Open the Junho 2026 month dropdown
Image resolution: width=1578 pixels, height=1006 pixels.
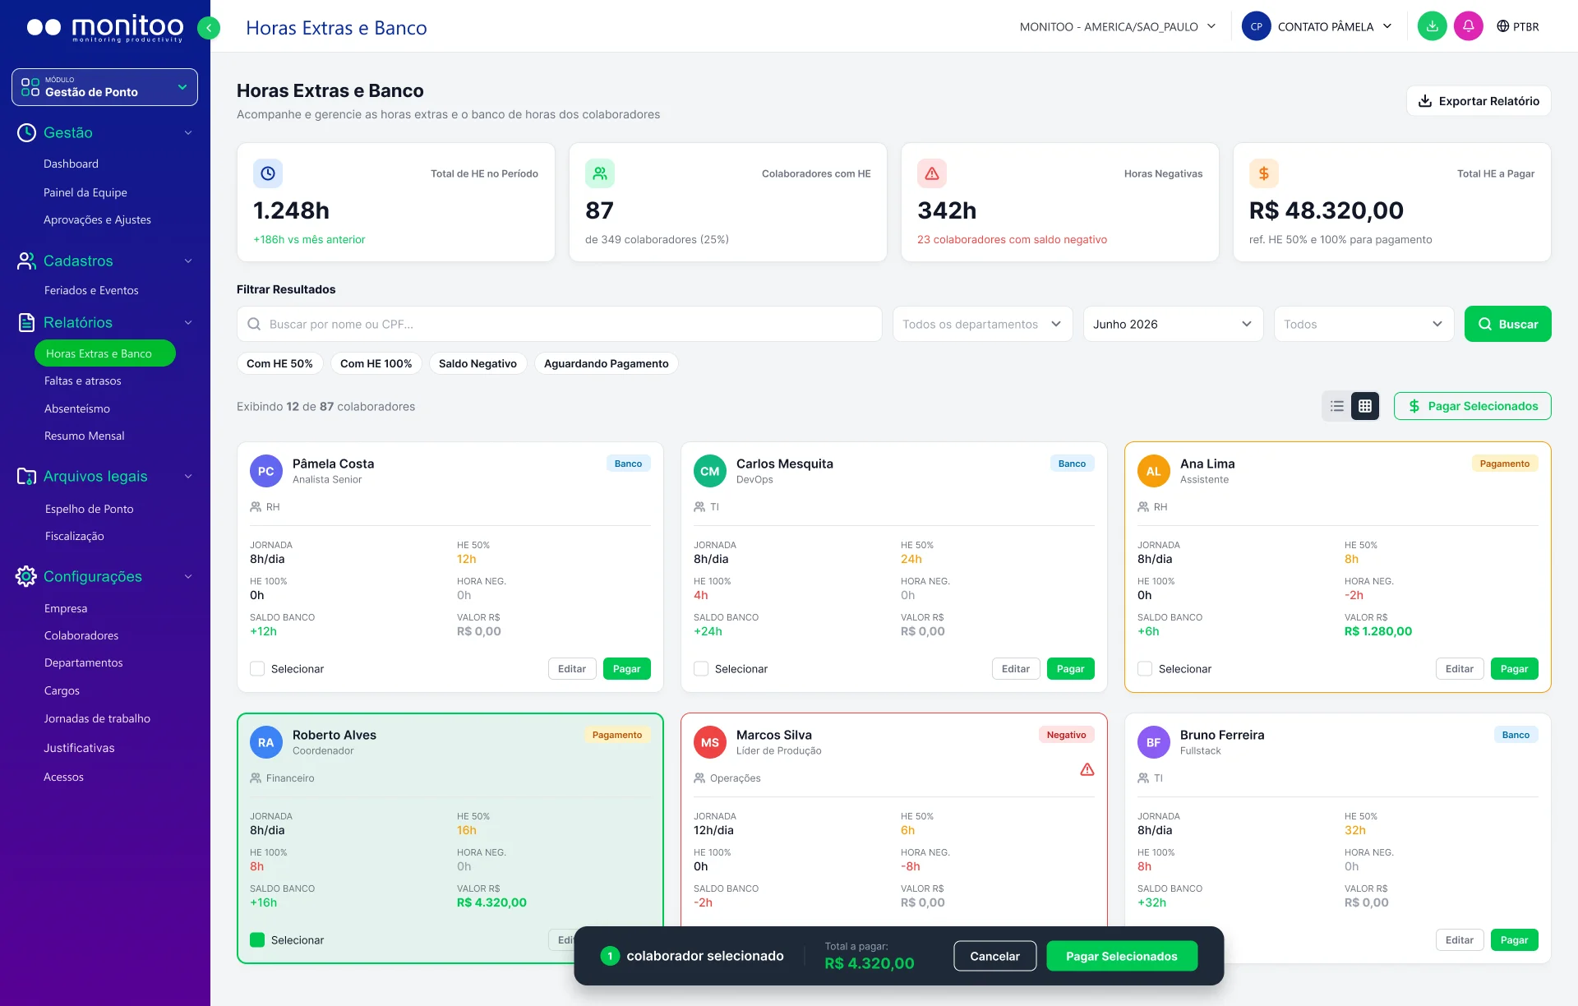(x=1173, y=324)
